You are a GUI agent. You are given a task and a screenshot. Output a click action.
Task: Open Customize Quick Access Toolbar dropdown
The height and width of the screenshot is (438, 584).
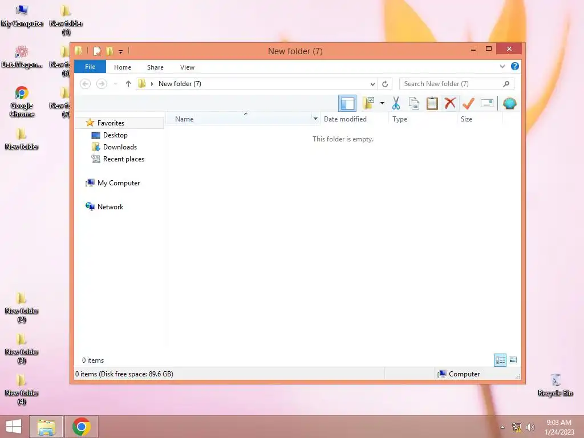(121, 51)
